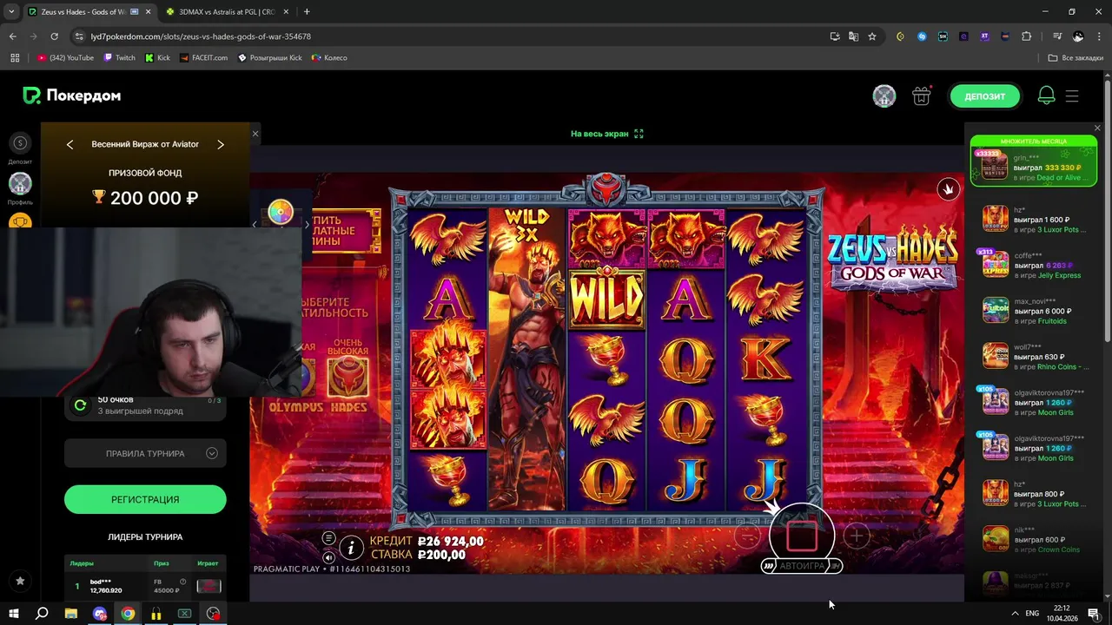Open the apps grid in bookmarks bar

pyautogui.click(x=15, y=58)
